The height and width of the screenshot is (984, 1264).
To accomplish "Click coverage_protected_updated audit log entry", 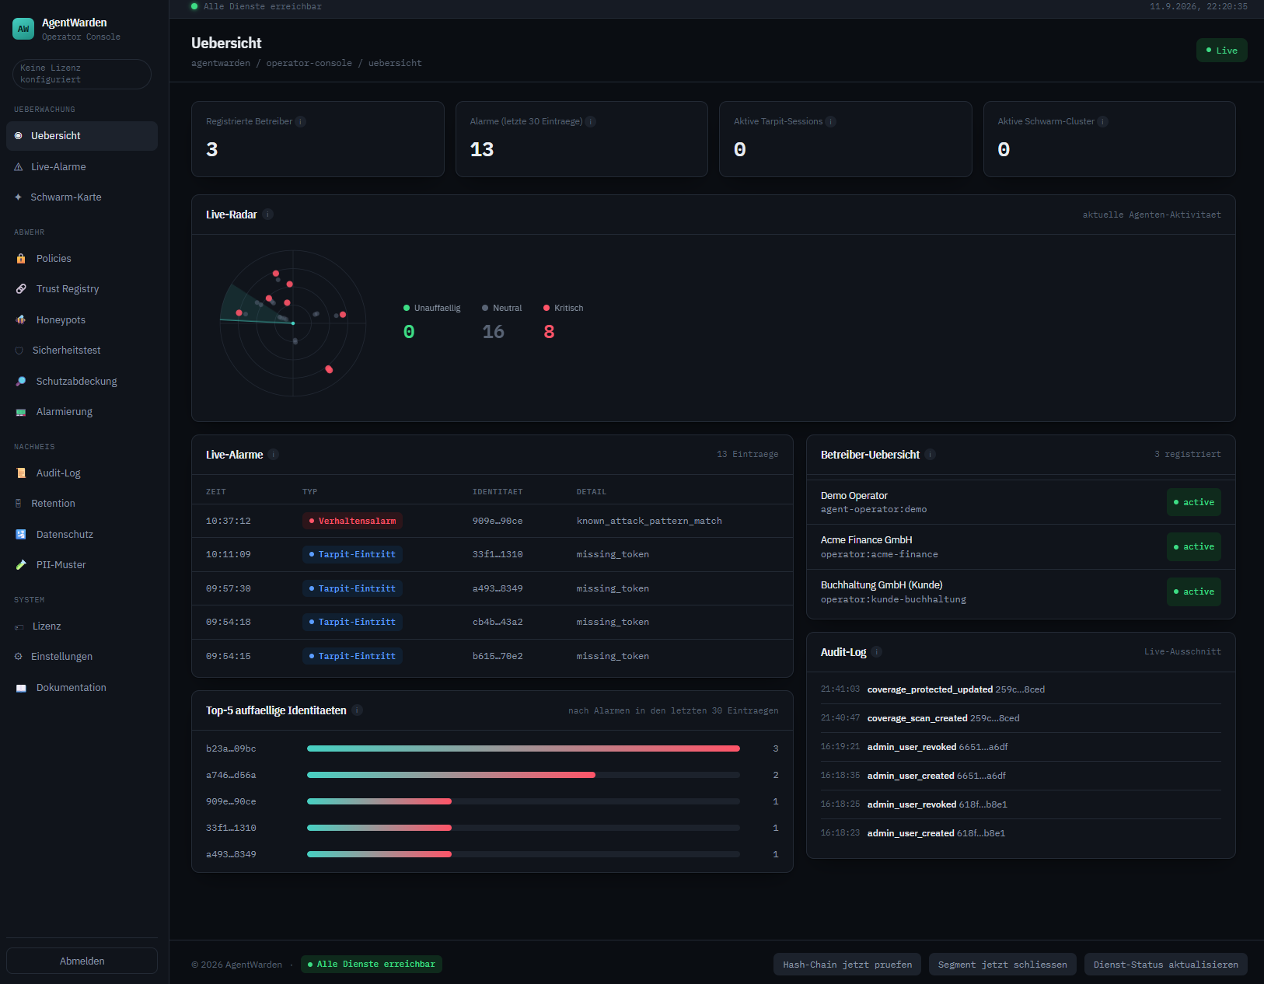I will 1021,689.
